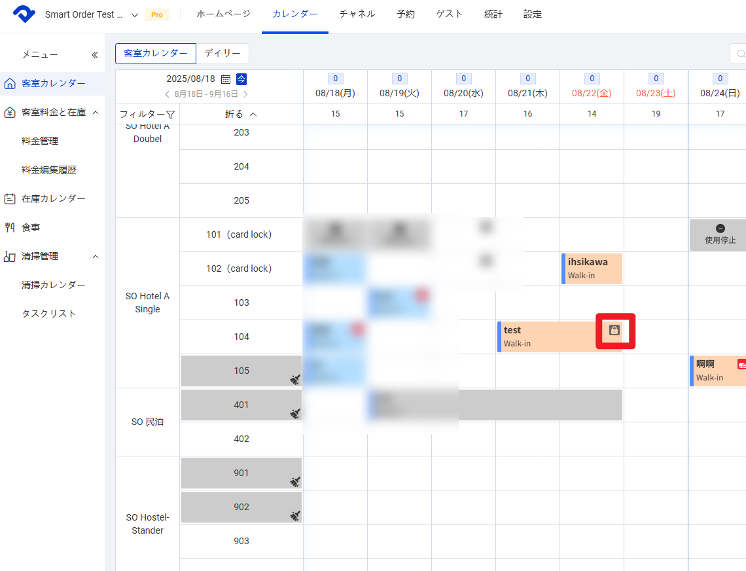Collapse the sidebar with the double-chevron icon
This screenshot has width=746, height=571.
pyautogui.click(x=95, y=55)
